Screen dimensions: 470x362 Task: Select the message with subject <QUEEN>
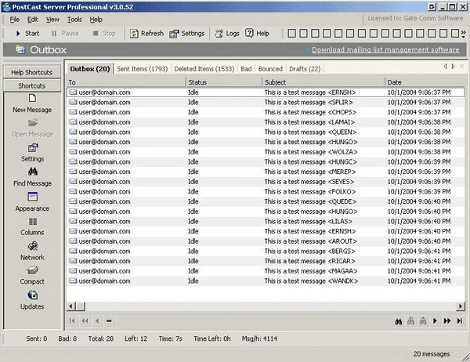pyautogui.click(x=266, y=132)
